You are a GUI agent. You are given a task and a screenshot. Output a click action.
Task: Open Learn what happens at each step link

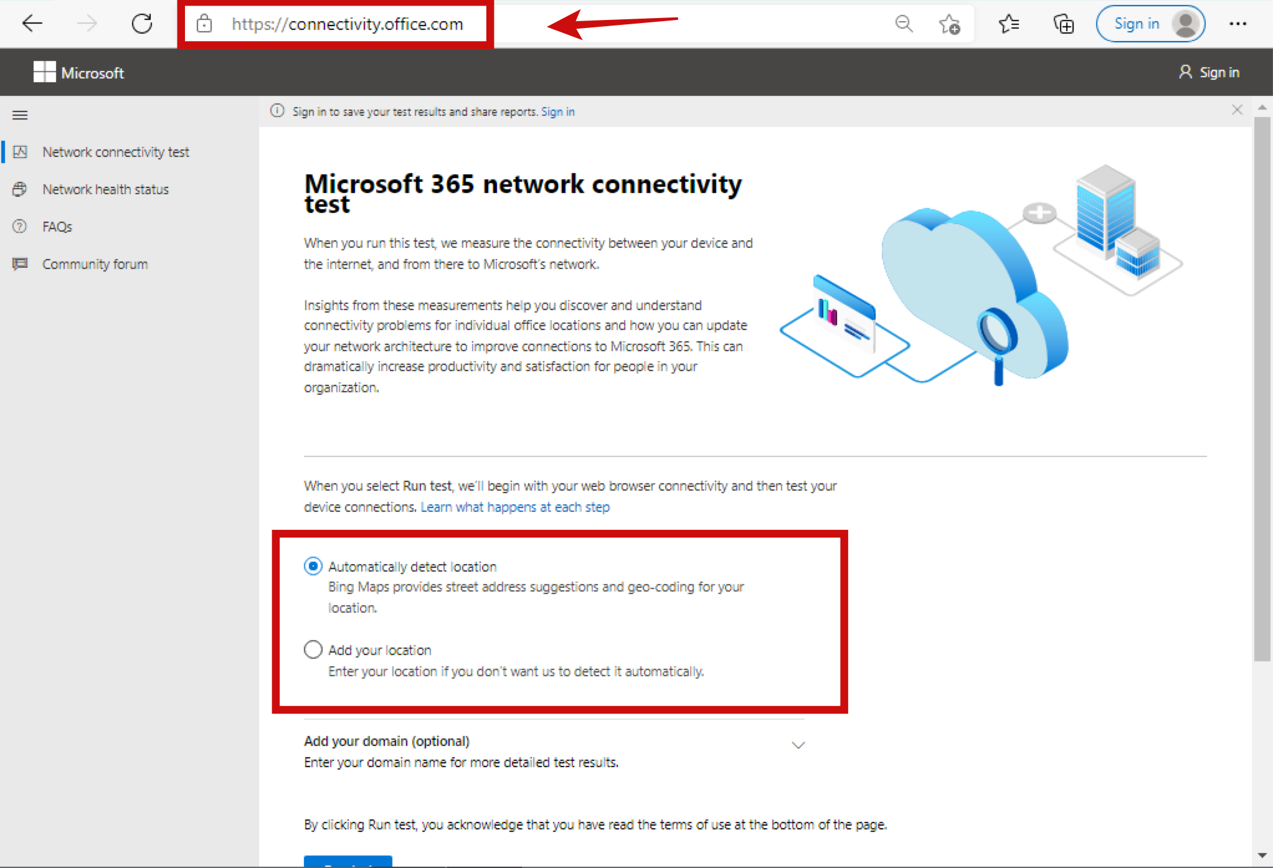515,507
